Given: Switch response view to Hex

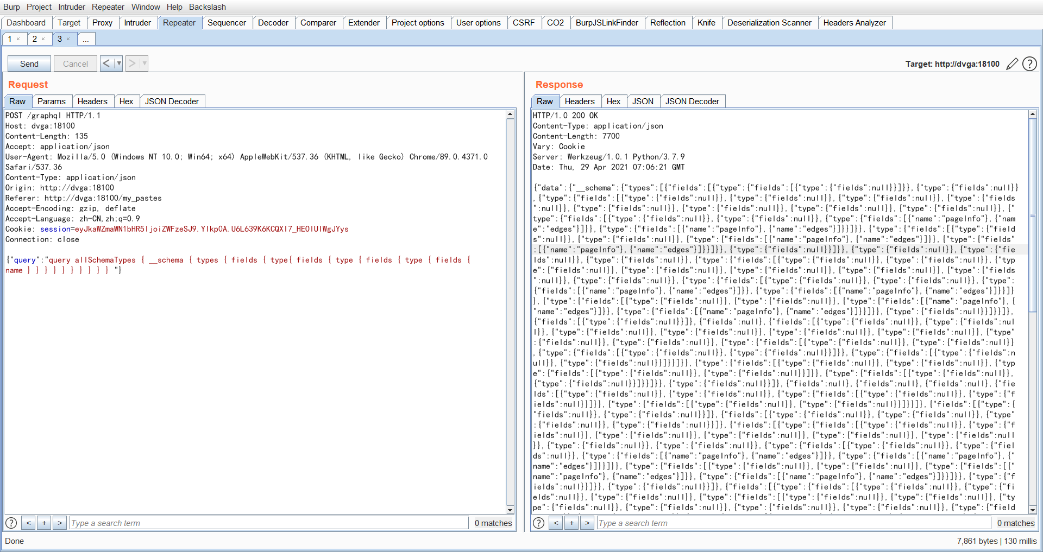Looking at the screenshot, I should pos(613,101).
